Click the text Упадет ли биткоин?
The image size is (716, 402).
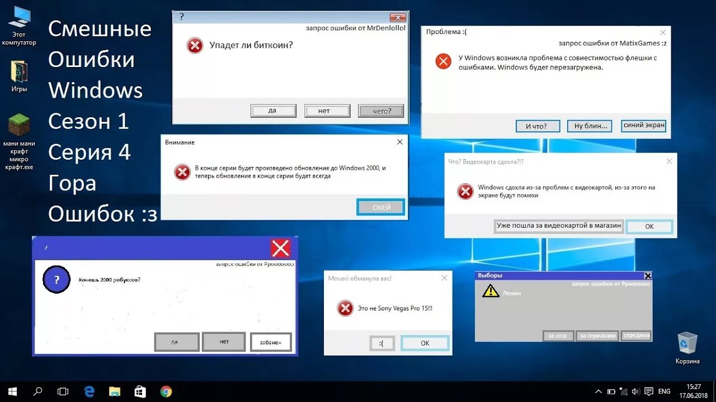click(251, 45)
